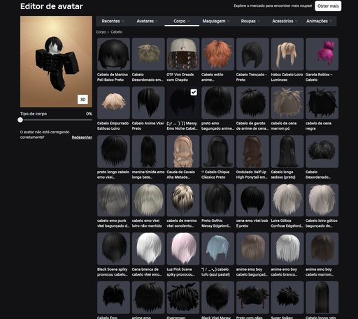Select Cabelo Desordenado em beige hair
358x319 pixels.
148,54
